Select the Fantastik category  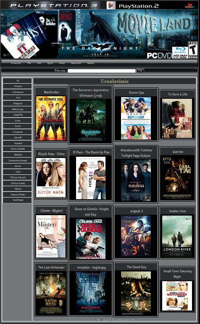click(17, 132)
